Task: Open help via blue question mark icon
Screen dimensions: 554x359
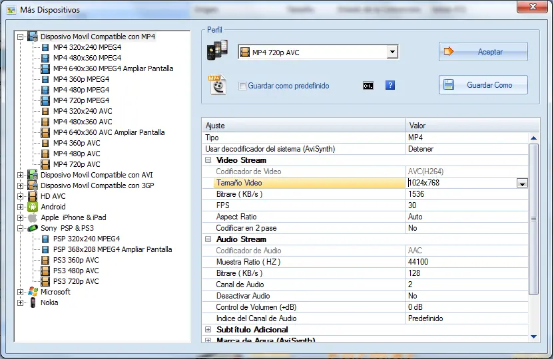Action: click(390, 85)
